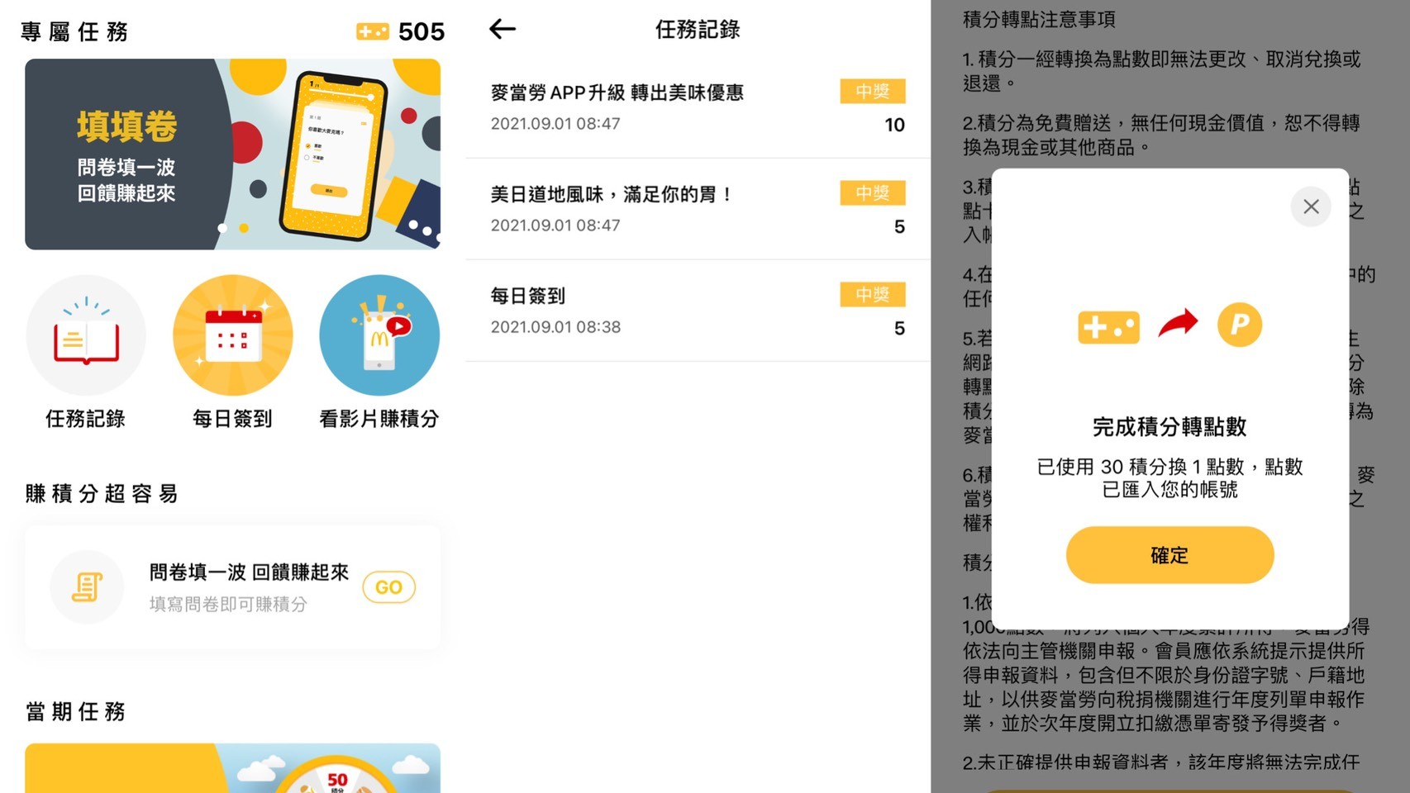Tap the 2021.09.01 08:38 timestamp
This screenshot has height=793, width=1410.
(555, 327)
